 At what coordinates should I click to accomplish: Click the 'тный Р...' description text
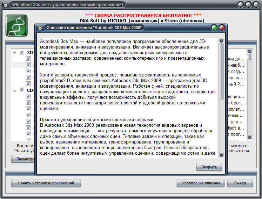(x=236, y=84)
